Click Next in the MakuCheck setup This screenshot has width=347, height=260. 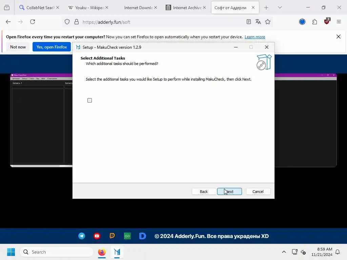(229, 192)
